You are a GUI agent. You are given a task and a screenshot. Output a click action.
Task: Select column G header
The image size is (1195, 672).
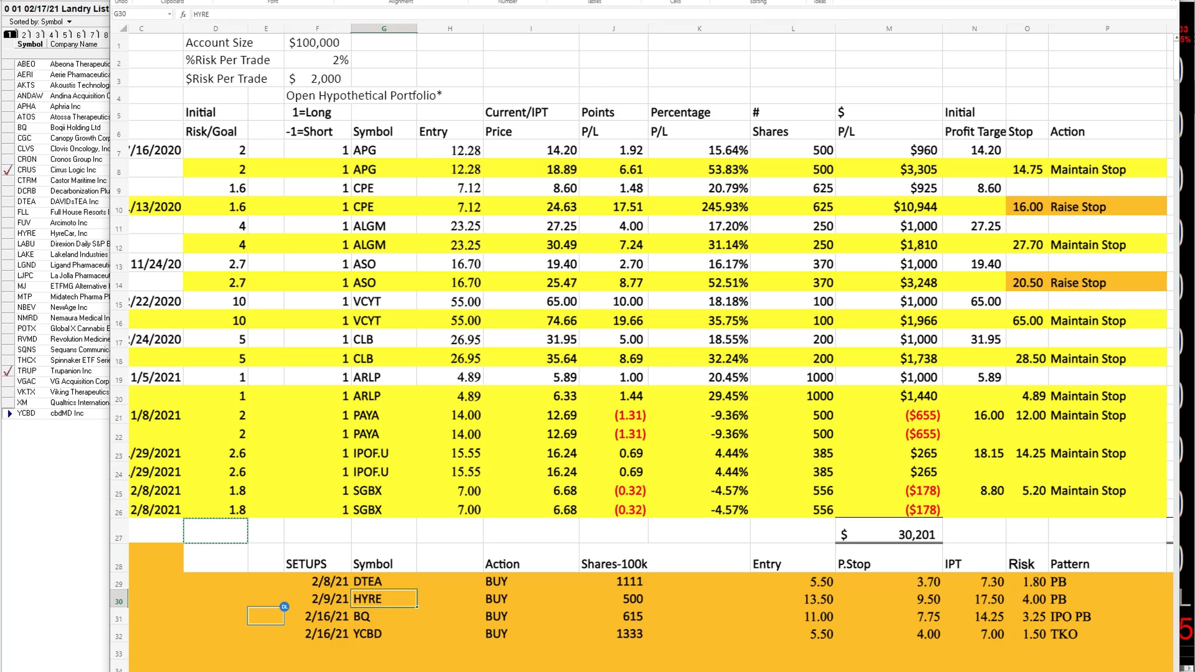click(384, 28)
